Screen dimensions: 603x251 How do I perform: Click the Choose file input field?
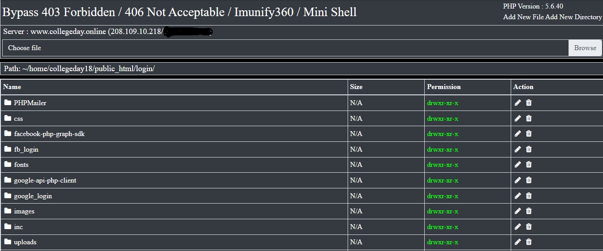click(285, 48)
